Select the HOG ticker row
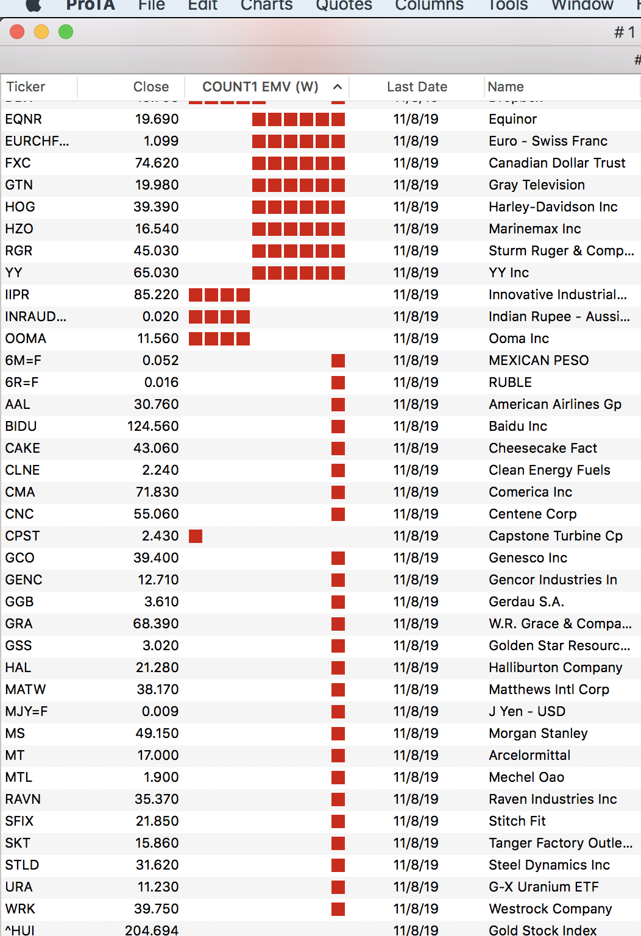The image size is (641, 936). pyautogui.click(x=20, y=207)
